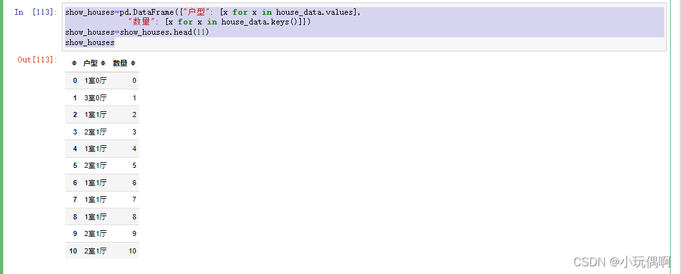Sort table by the index column arrows
This screenshot has height=274, width=681.
pyautogui.click(x=74, y=63)
